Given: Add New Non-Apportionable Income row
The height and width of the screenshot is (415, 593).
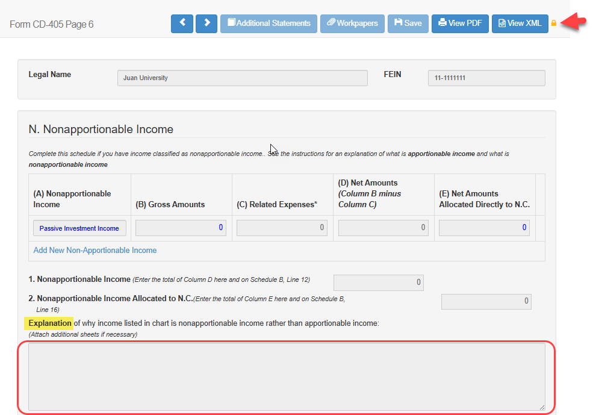Looking at the screenshot, I should click(x=95, y=251).
